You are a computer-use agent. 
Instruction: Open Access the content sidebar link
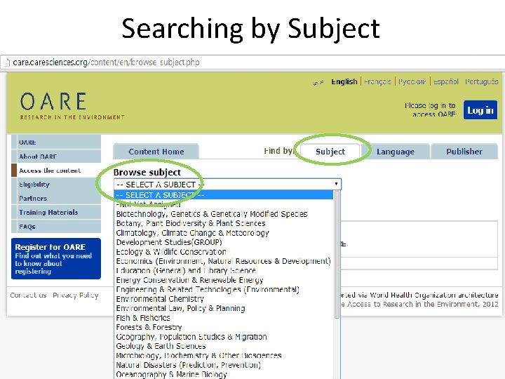click(56, 170)
